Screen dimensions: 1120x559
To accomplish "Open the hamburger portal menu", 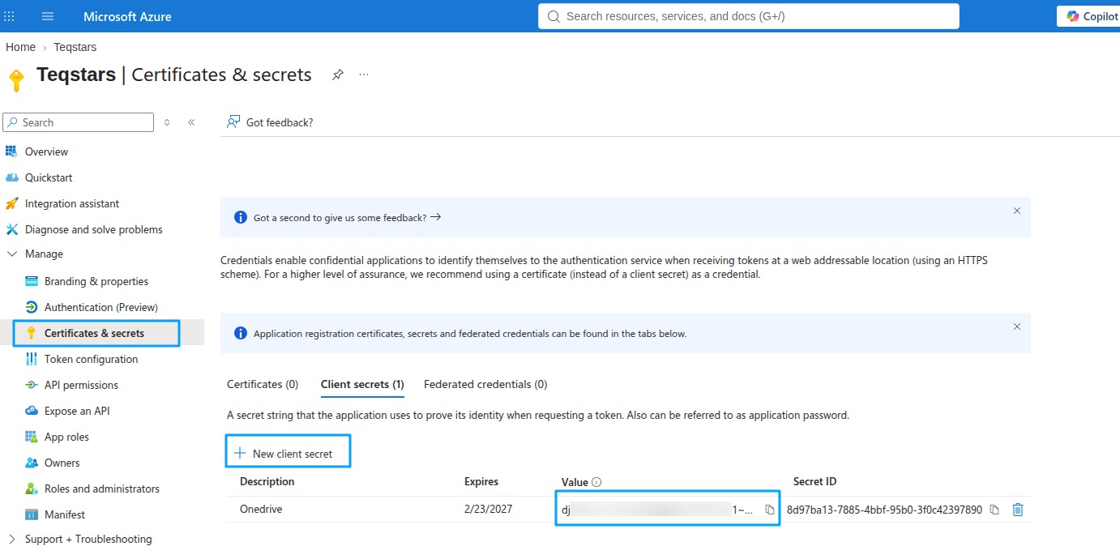I will click(48, 16).
